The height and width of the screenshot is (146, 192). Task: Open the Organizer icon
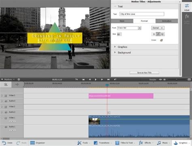tap(32, 143)
